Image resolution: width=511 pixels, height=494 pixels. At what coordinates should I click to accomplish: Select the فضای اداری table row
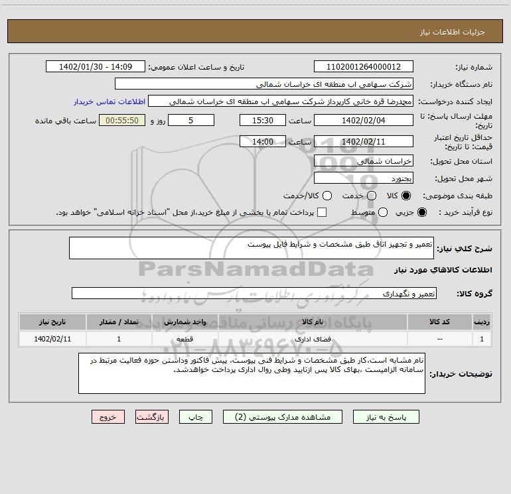pos(256,339)
